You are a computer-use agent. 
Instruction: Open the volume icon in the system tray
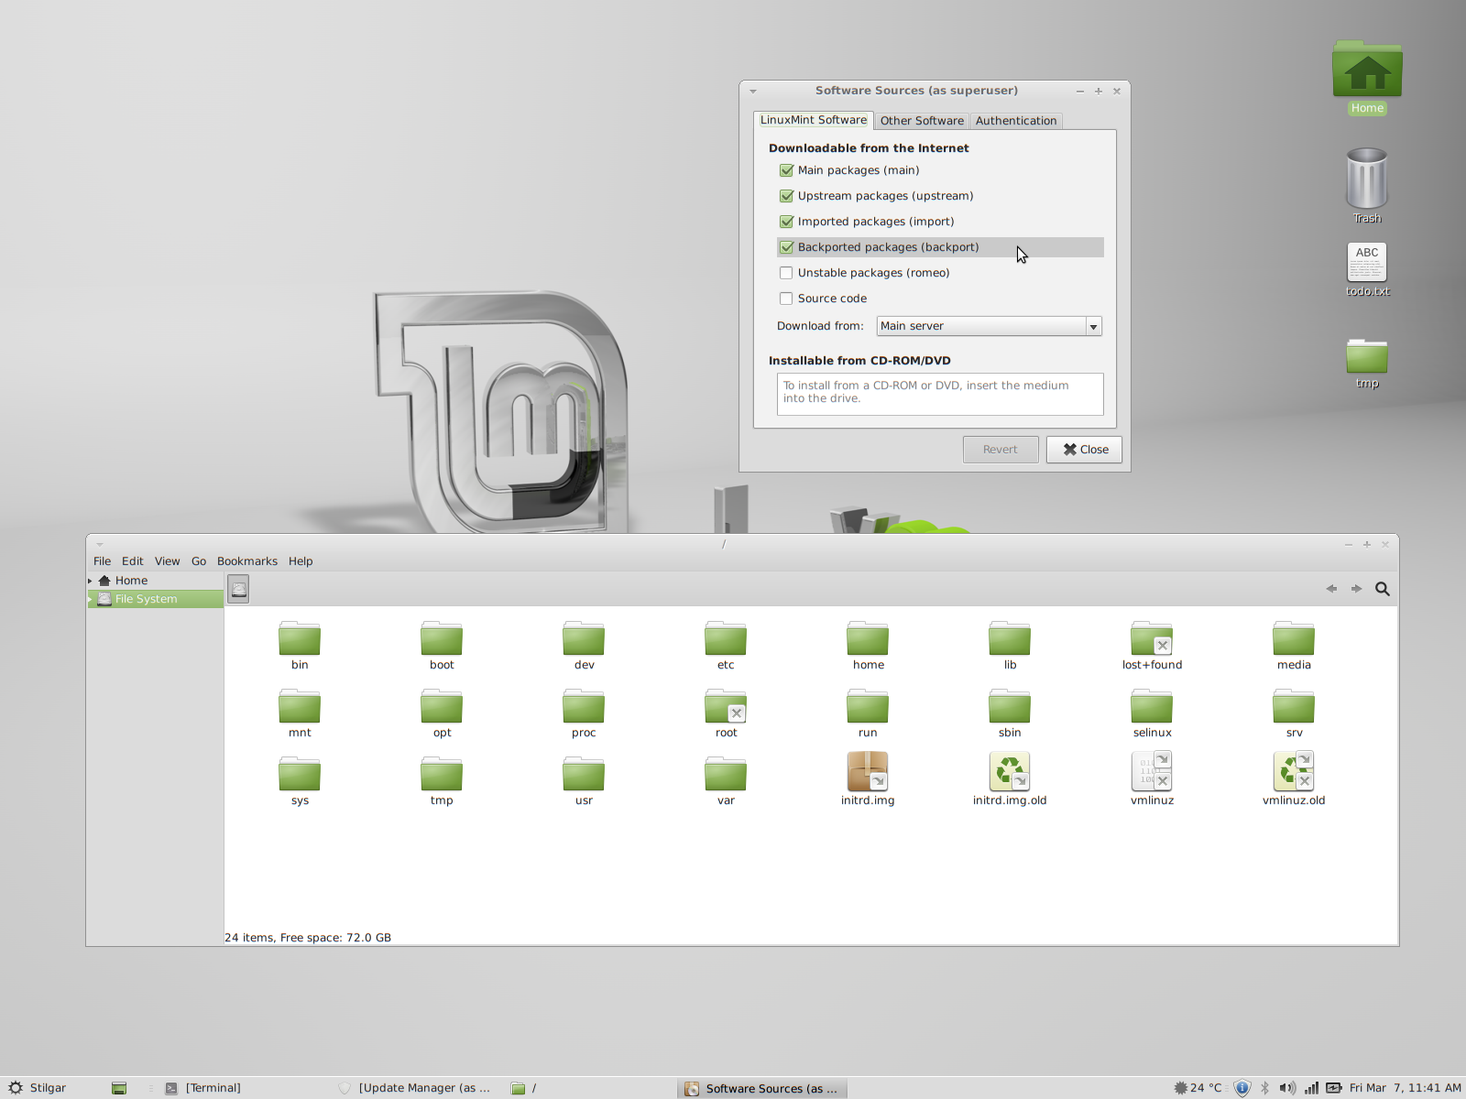point(1287,1088)
